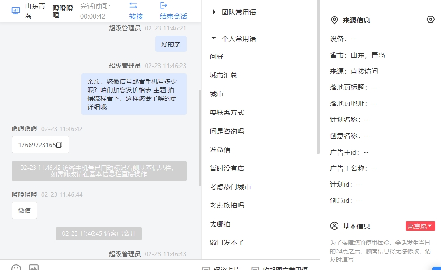Click the 好的亲 message bubble
The image size is (441, 270).
point(171,44)
